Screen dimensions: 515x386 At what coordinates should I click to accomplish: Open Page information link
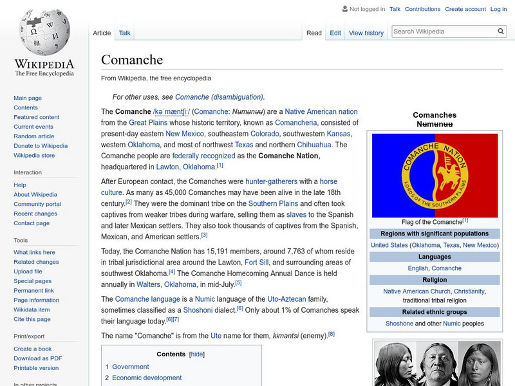click(x=37, y=300)
